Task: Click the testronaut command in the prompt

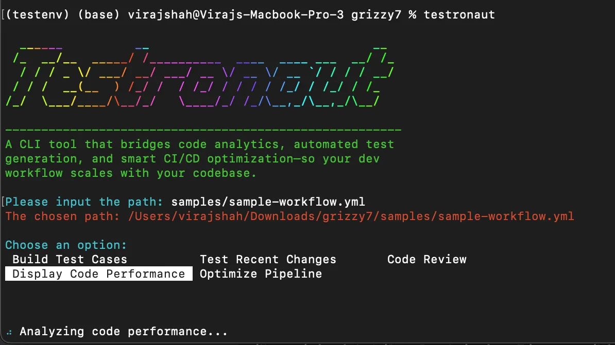Action: [459, 15]
